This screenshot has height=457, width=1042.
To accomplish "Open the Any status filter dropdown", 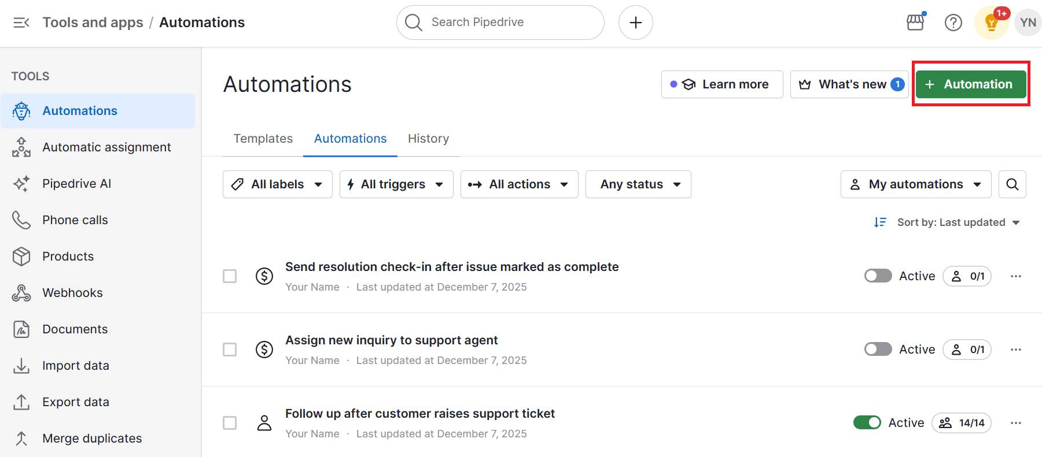I will point(638,184).
